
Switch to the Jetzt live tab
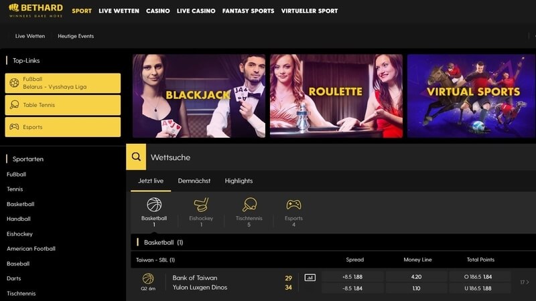[x=151, y=181]
